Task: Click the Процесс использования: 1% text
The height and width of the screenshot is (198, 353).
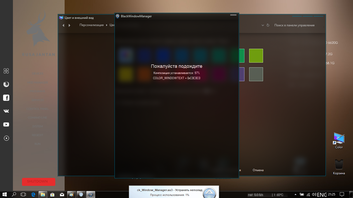Action: click(170, 195)
